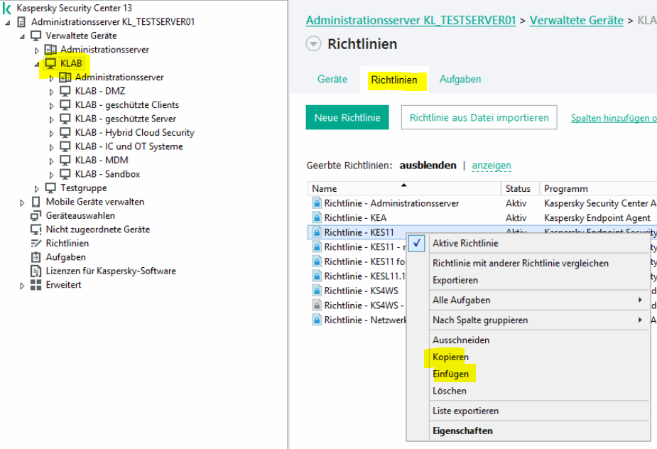Screen dimensions: 657x449
Task: Switch to the Aufgaben tab
Action: coord(460,80)
